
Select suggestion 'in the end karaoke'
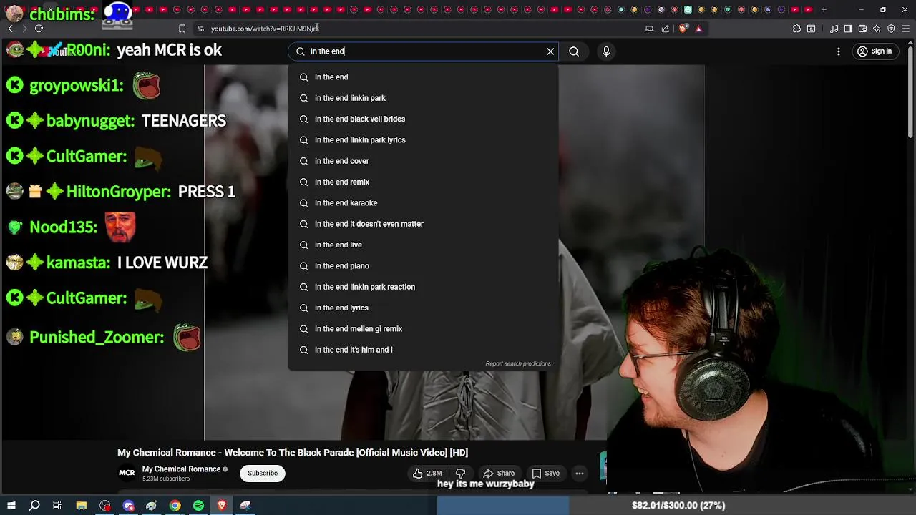click(x=423, y=203)
